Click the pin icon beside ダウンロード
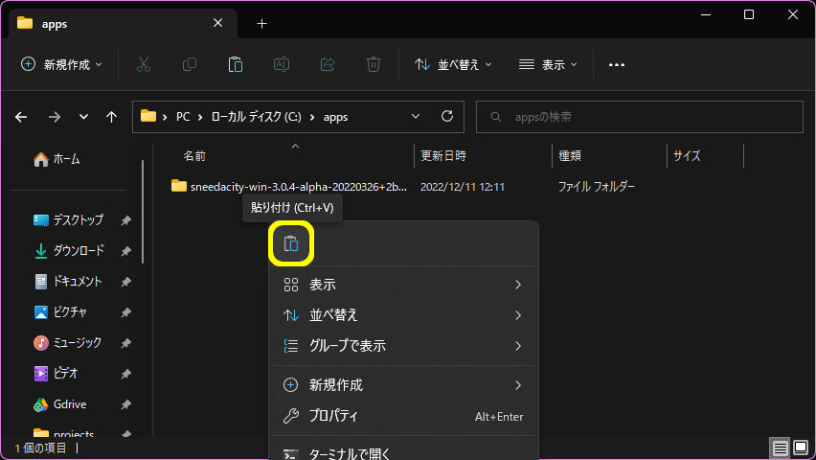816x460 pixels. pos(125,251)
